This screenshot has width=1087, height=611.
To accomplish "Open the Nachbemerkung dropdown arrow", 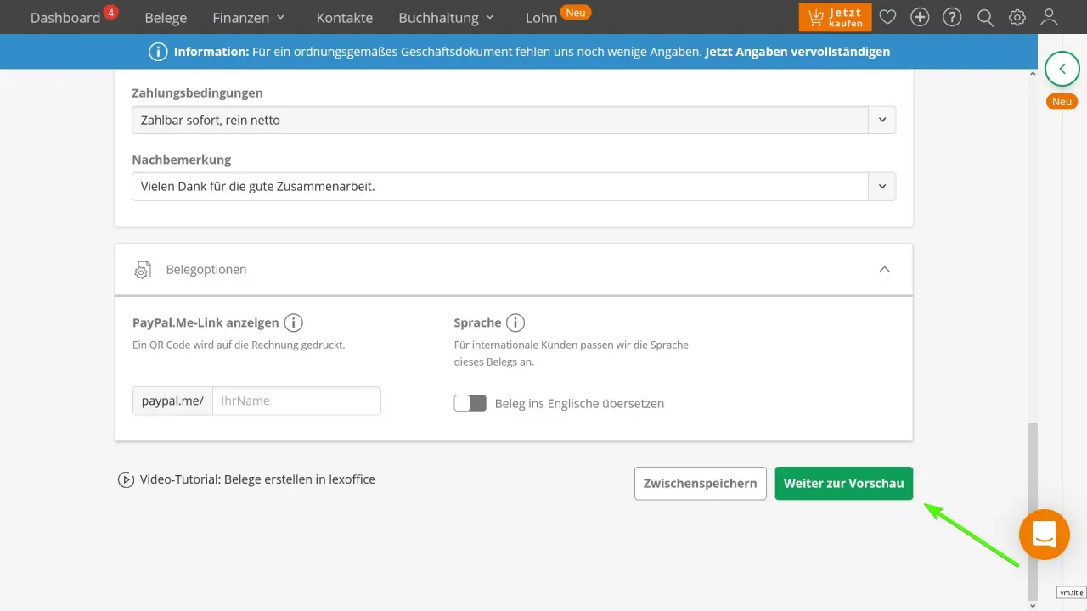I will 881,187.
